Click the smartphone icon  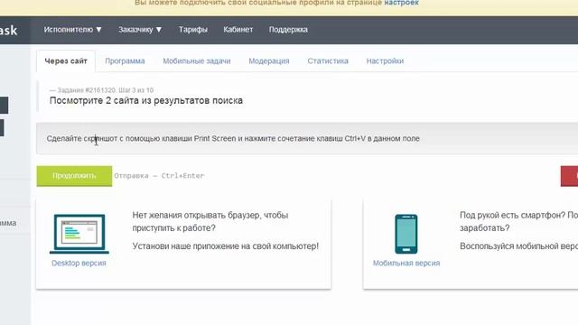point(406,234)
